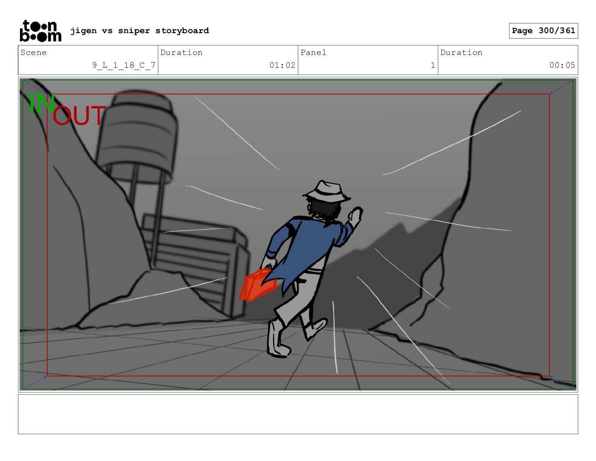Image resolution: width=596 pixels, height=461 pixels.
Task: Select the panel number "1"
Action: tap(433, 65)
